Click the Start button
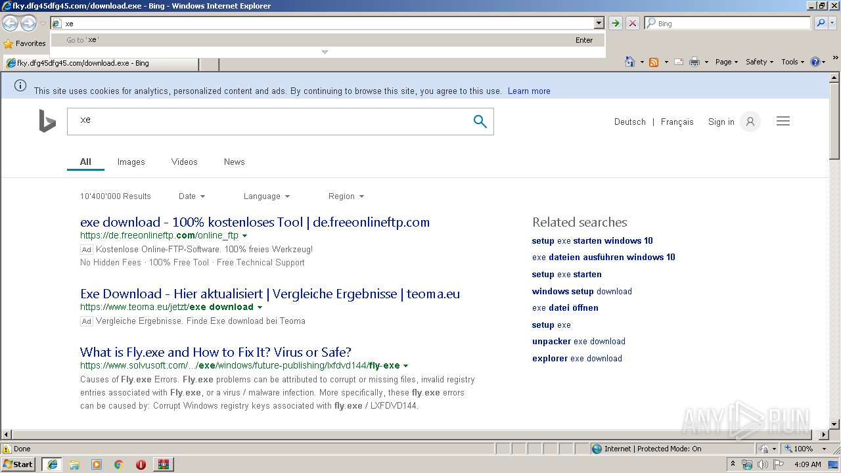This screenshot has width=841, height=473. tap(18, 464)
